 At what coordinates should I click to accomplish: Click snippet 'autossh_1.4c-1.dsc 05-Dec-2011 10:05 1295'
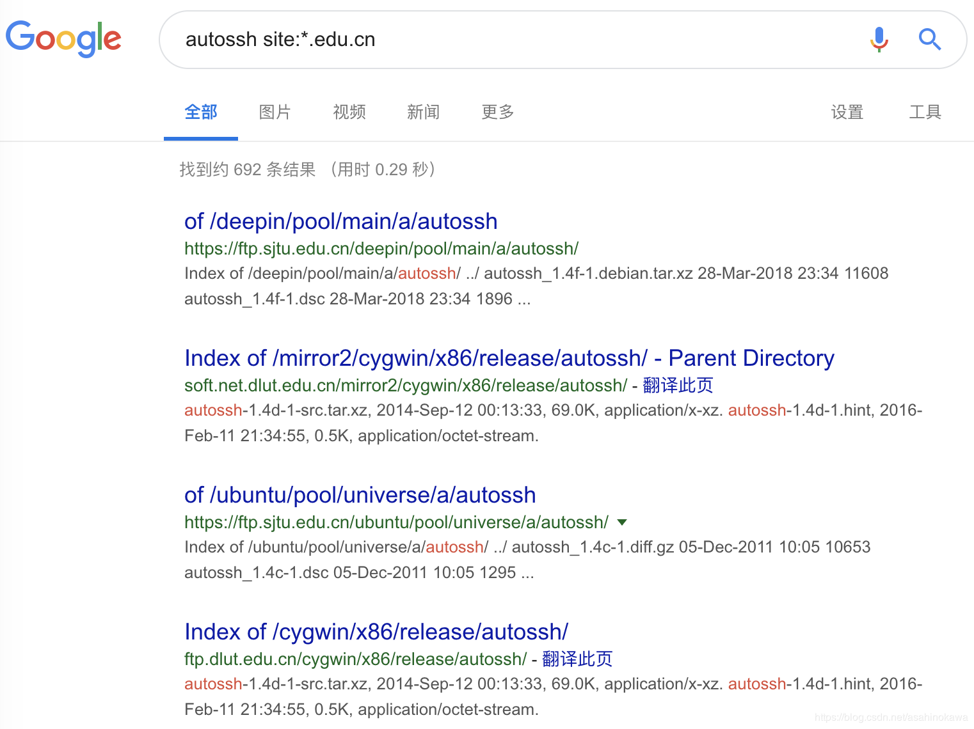click(x=350, y=572)
